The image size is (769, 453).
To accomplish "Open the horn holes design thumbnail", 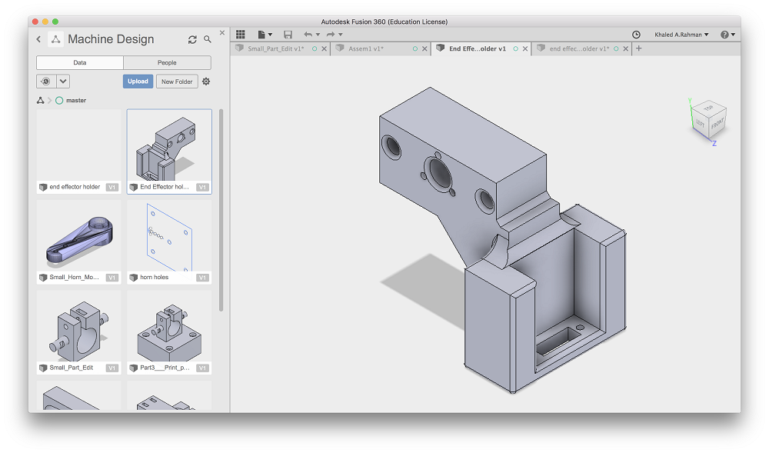I will coord(169,241).
